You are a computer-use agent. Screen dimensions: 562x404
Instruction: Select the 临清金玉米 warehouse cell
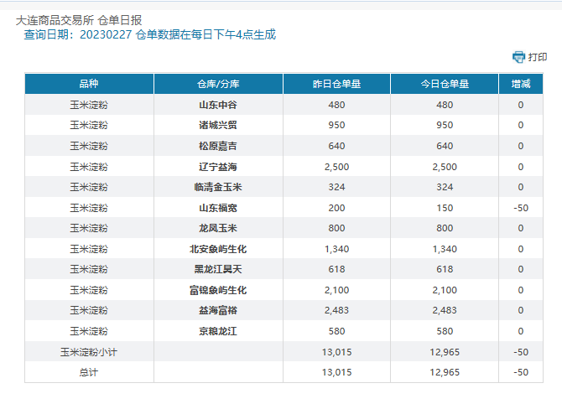(218, 187)
